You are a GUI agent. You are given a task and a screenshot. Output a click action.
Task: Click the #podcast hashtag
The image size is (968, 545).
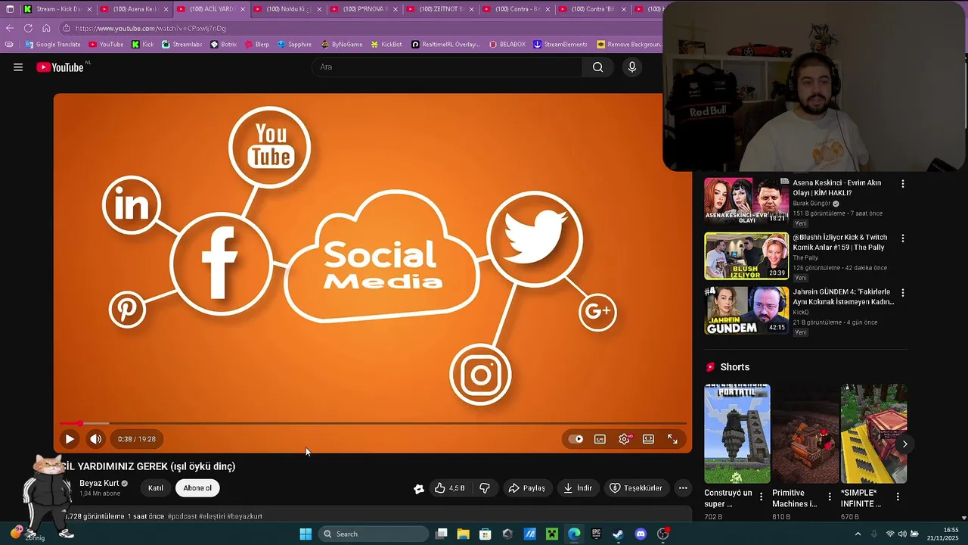[183, 516]
